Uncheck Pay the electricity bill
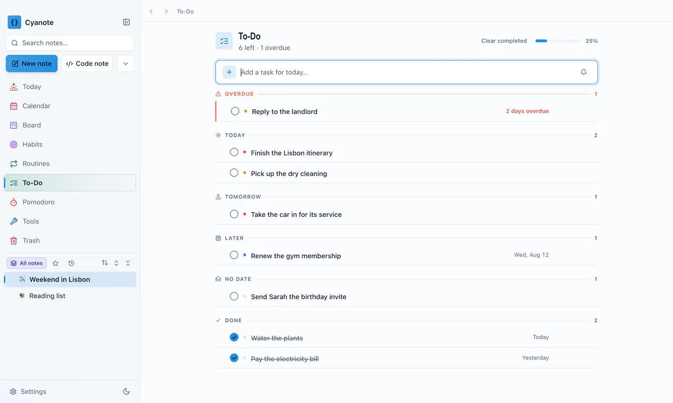The height and width of the screenshot is (403, 673). click(234, 358)
